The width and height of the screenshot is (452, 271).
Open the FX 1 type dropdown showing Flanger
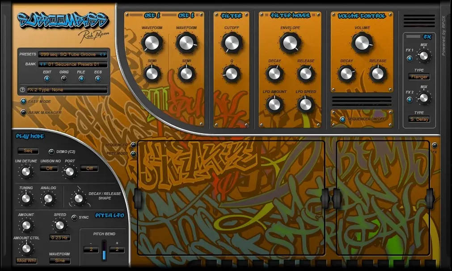click(x=419, y=76)
